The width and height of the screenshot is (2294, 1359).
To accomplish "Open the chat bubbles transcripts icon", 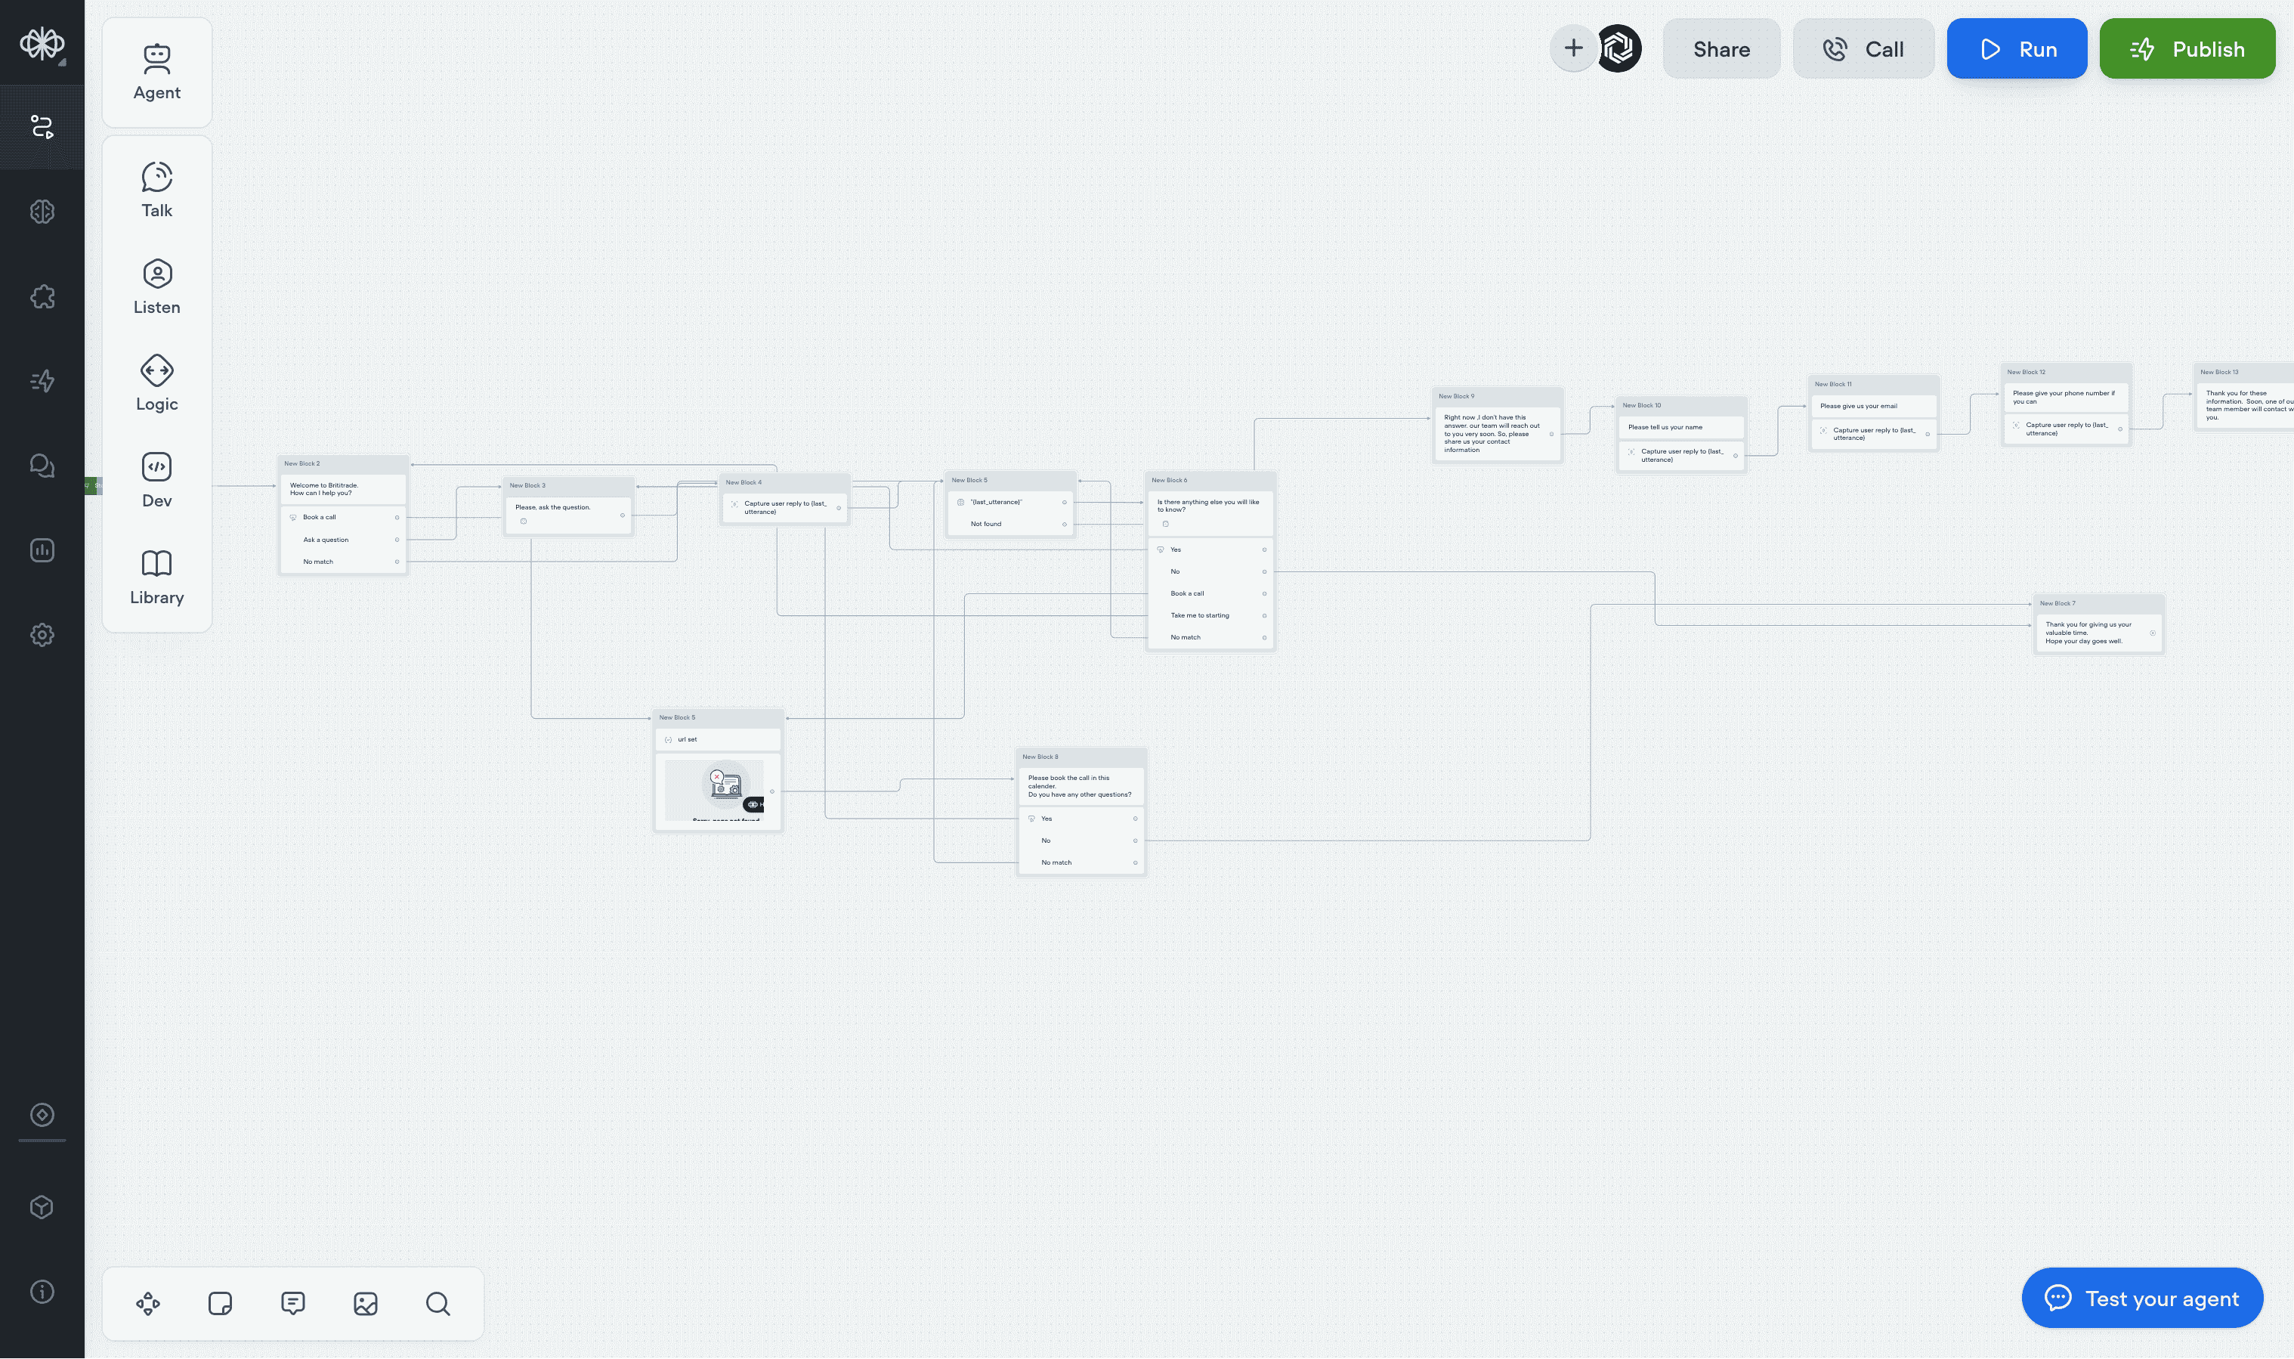I will (x=42, y=465).
